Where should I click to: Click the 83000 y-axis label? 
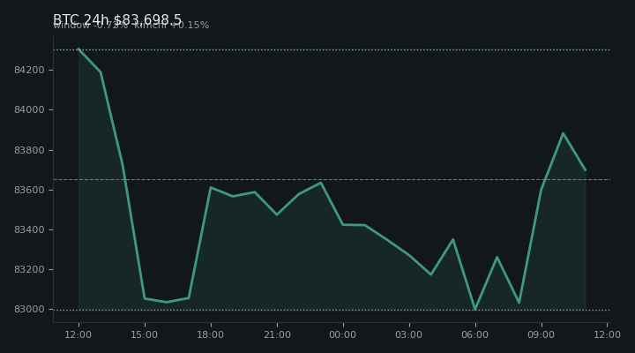pyautogui.click(x=29, y=309)
